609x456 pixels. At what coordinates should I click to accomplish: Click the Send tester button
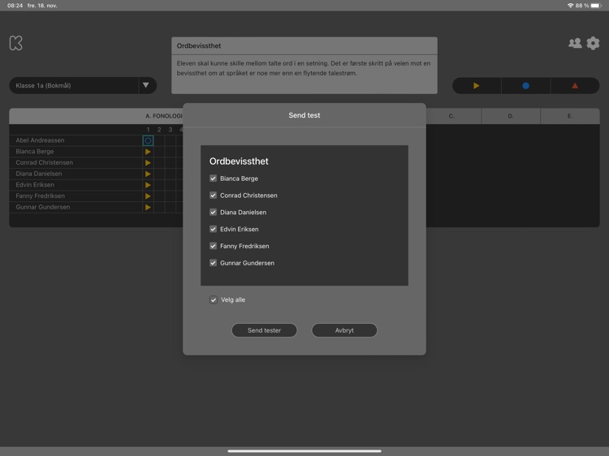[264, 330]
